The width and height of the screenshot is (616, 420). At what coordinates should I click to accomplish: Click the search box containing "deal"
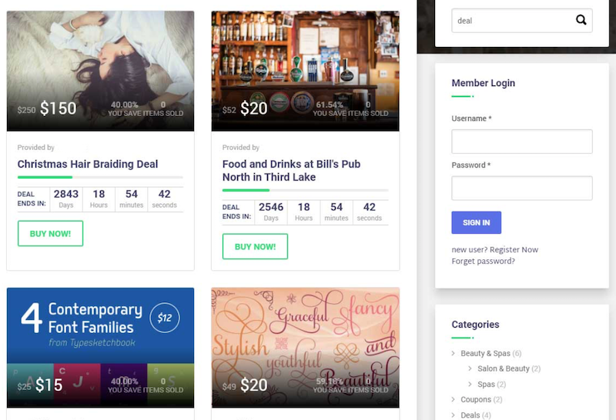512,21
